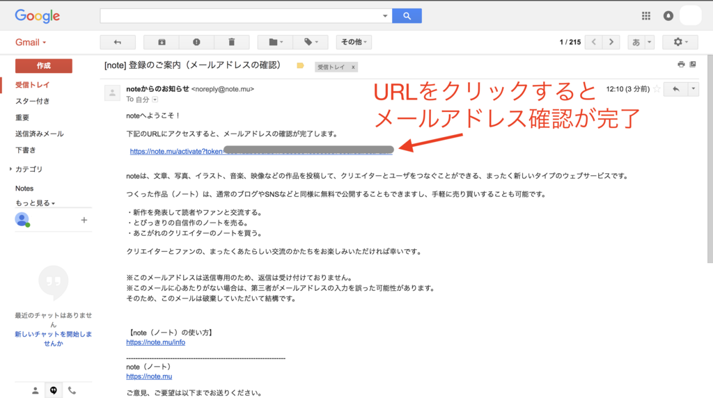Open Google notifications bell
This screenshot has height=398, width=713.
coord(668,16)
